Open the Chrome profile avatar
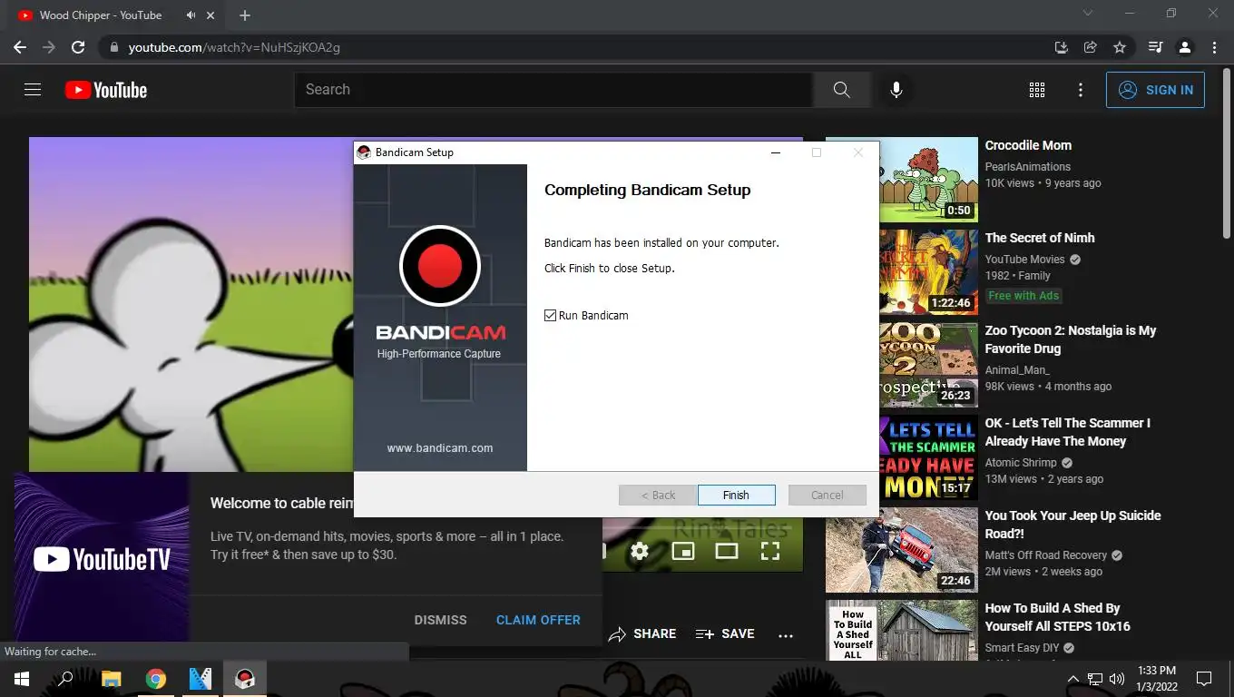Screen dimensions: 1234x697 click(1184, 47)
